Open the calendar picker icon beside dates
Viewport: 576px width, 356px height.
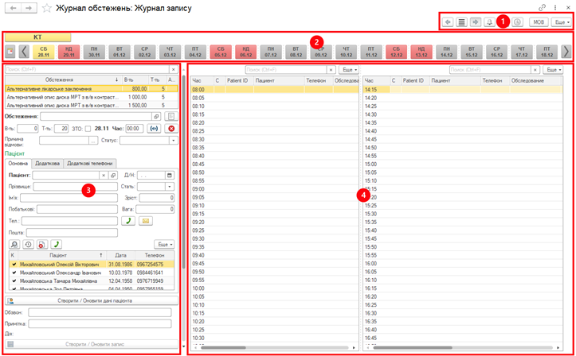10,52
